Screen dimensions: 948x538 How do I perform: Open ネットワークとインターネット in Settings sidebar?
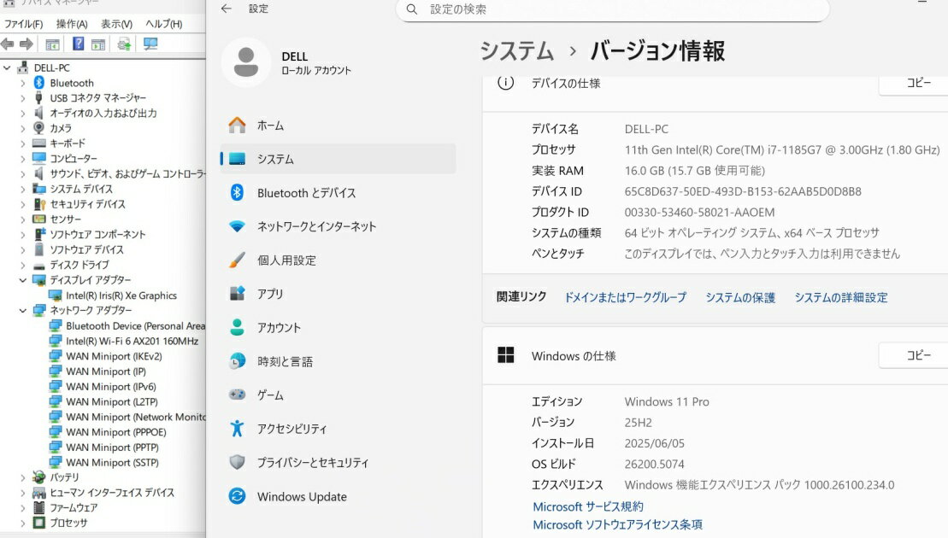(x=316, y=226)
